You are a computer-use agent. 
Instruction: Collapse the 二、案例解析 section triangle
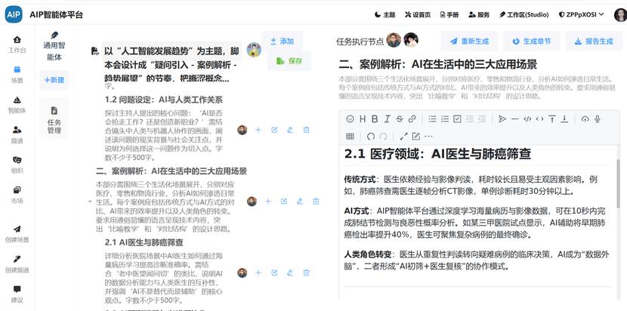[x=90, y=202]
